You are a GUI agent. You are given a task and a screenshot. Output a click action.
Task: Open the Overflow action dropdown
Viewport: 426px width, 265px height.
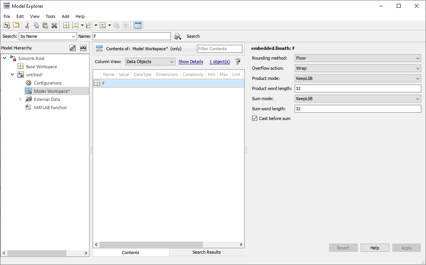(x=358, y=68)
